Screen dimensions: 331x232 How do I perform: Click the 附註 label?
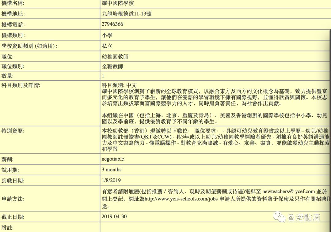(7, 228)
